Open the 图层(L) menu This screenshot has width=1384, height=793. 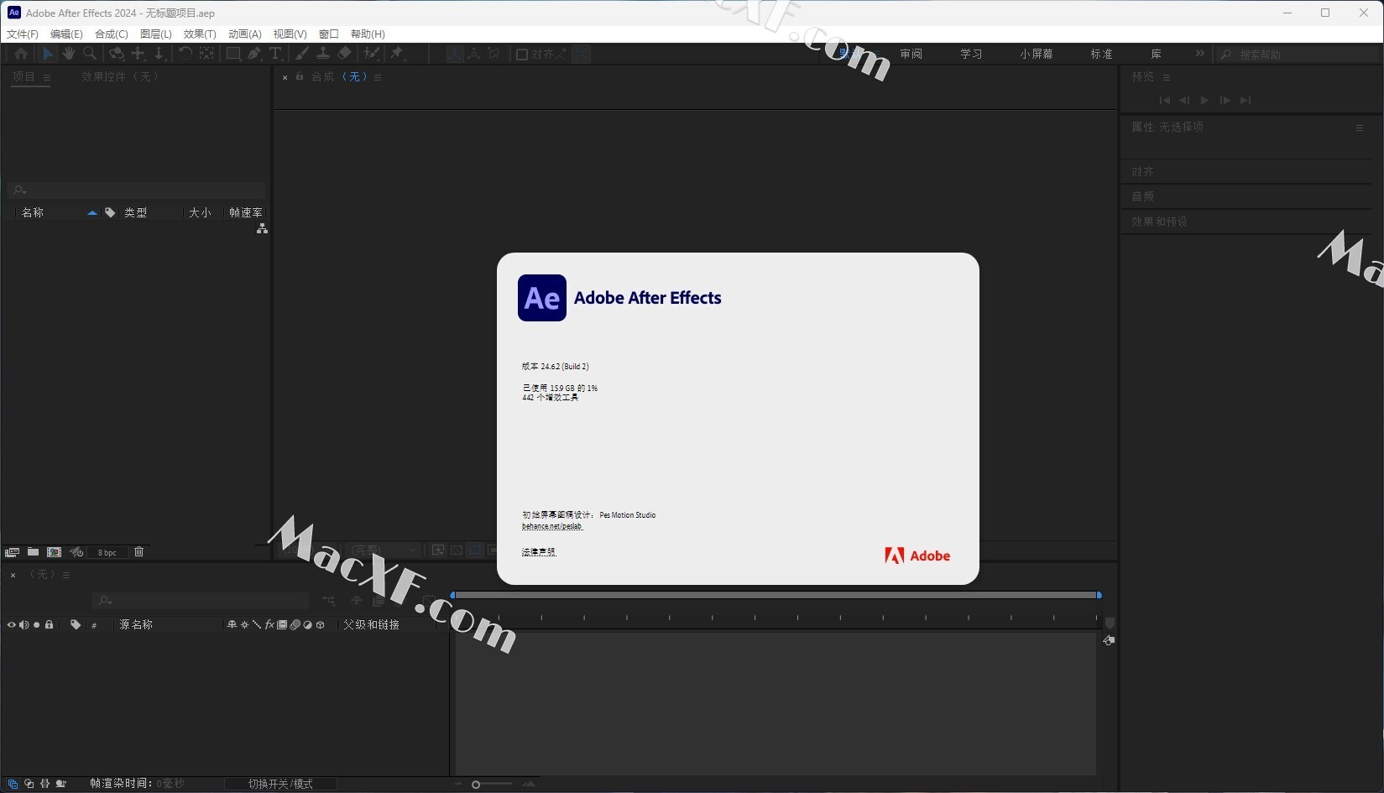[x=156, y=34]
